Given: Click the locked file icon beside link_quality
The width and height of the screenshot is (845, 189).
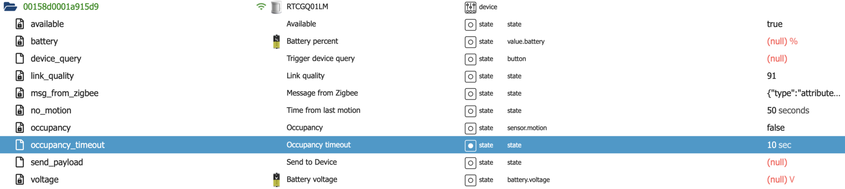Looking at the screenshot, I should pos(20,76).
